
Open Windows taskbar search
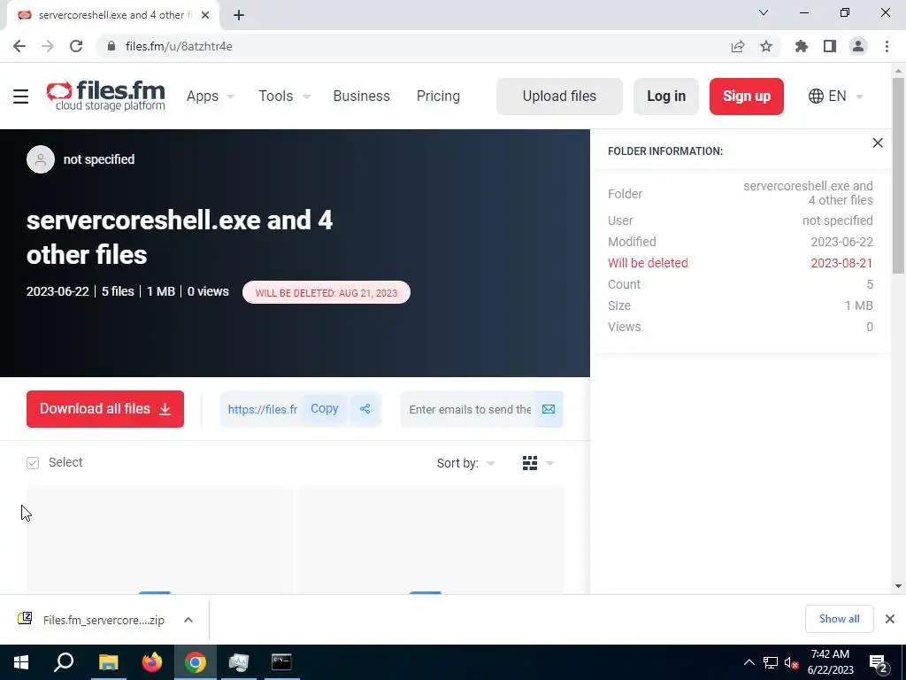64,662
